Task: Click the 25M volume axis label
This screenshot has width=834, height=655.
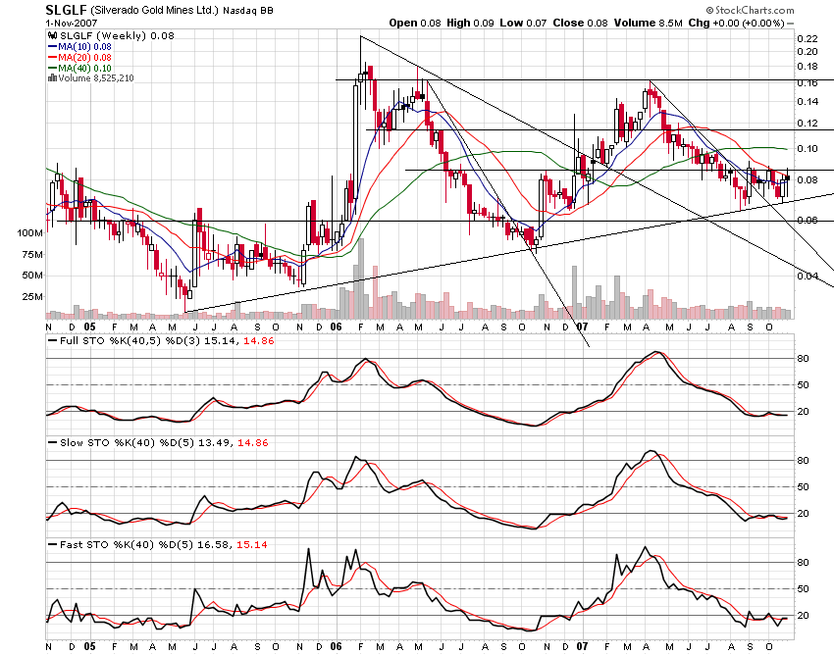Action: [x=32, y=297]
